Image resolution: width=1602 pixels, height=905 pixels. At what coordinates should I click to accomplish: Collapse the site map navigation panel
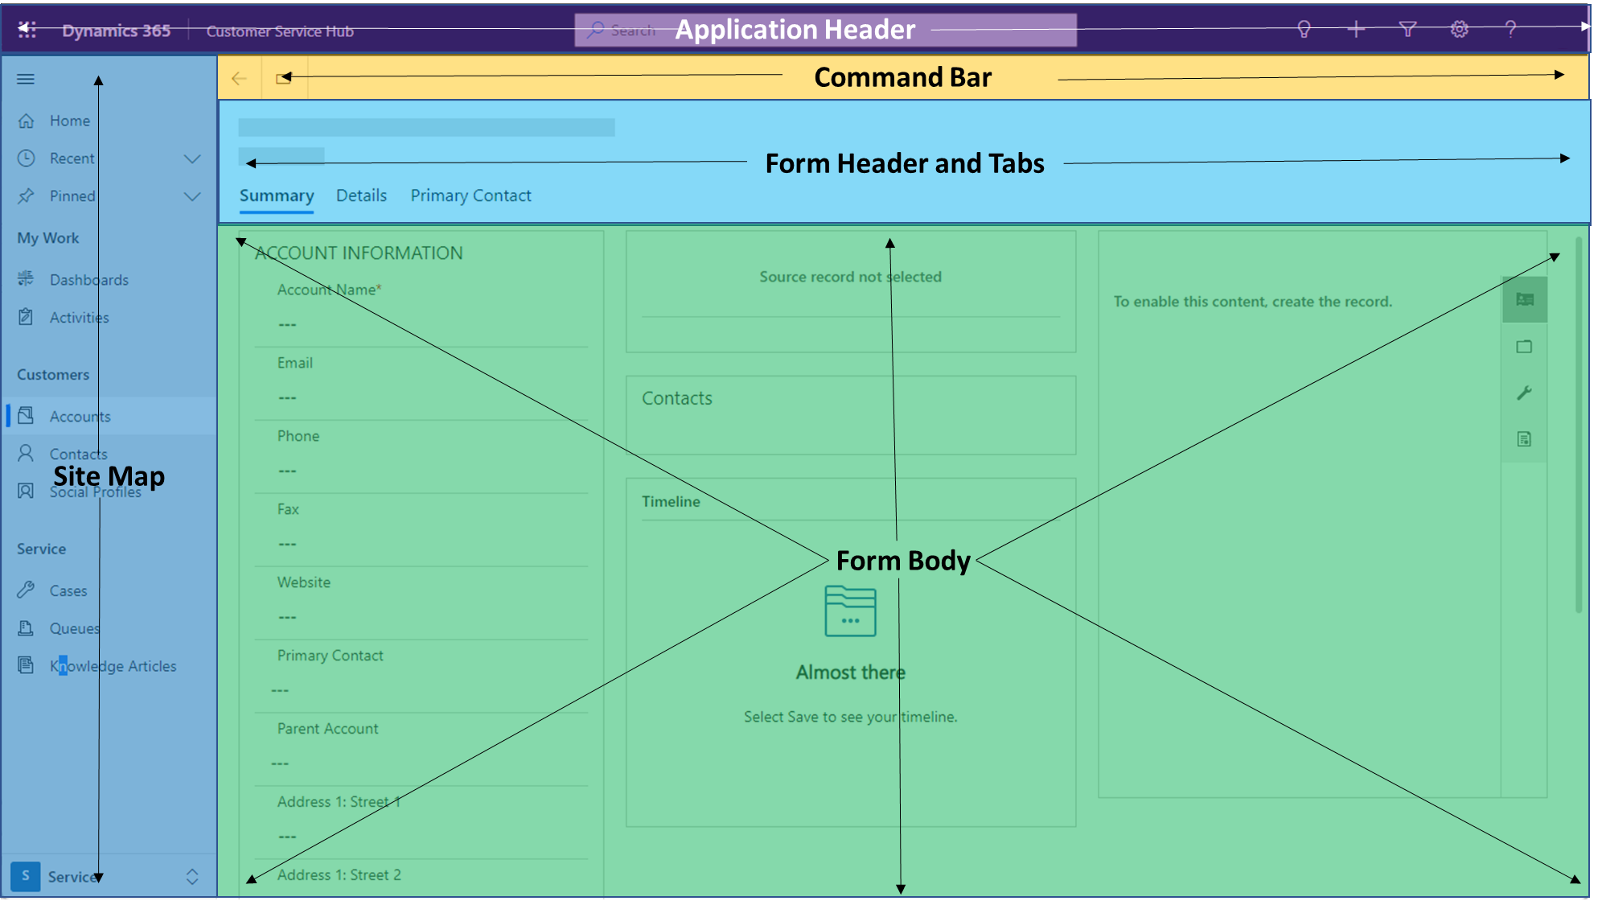[25, 78]
